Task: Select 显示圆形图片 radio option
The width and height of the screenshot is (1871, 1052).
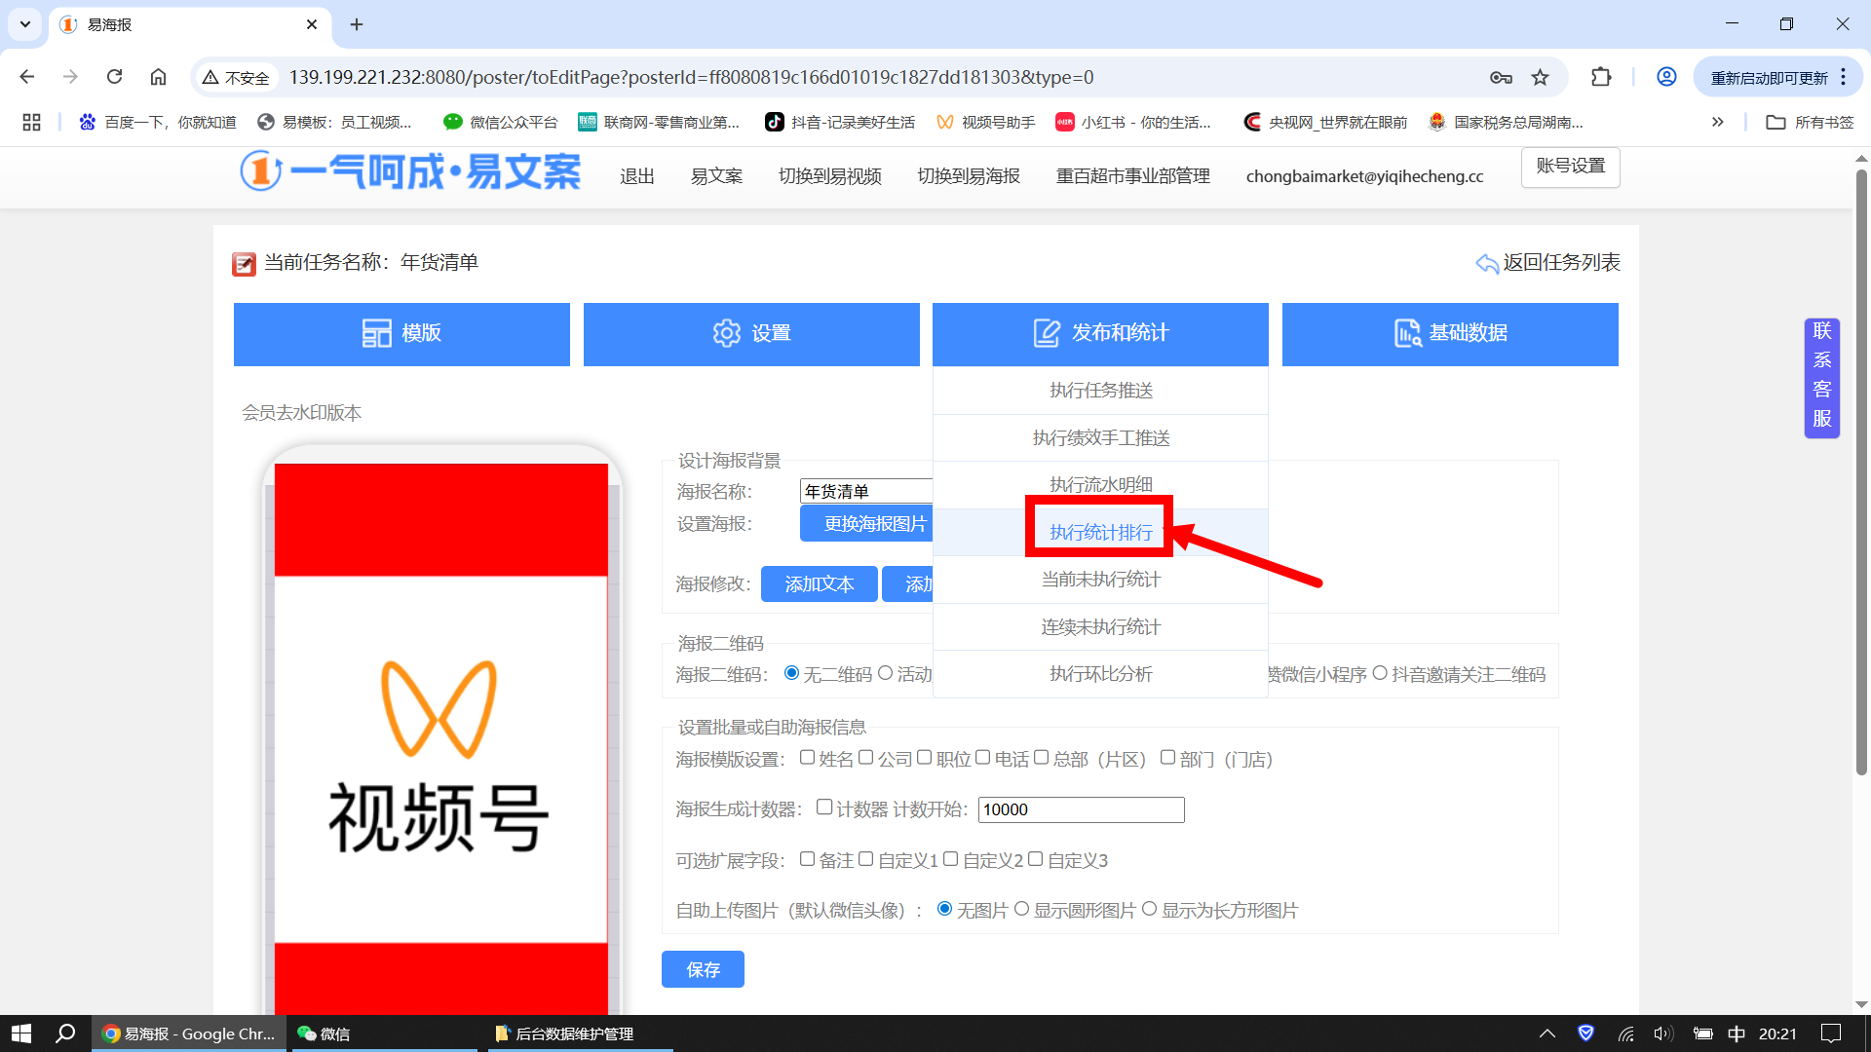Action: (x=1021, y=909)
